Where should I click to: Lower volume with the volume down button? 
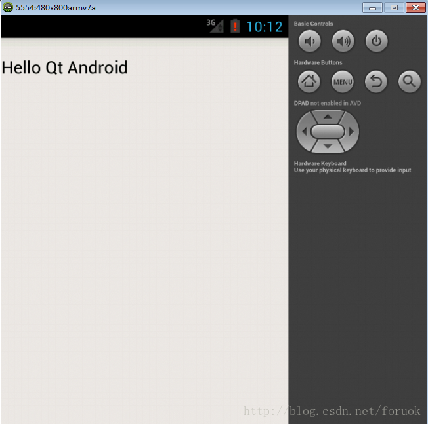click(309, 41)
